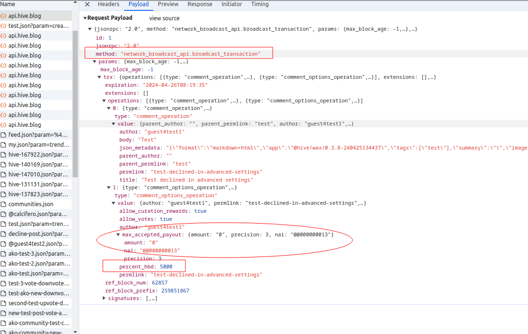Collapse the params object tree node
Screen dimensions: 528x334
pos(94,61)
